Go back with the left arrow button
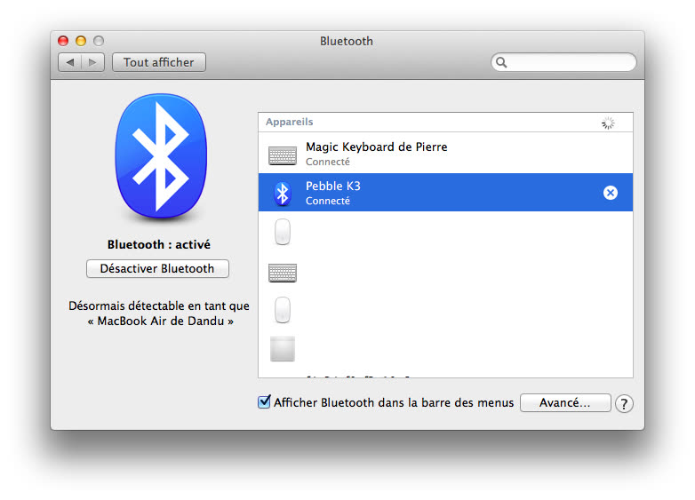The width and height of the screenshot is (695, 500). pos(70,62)
